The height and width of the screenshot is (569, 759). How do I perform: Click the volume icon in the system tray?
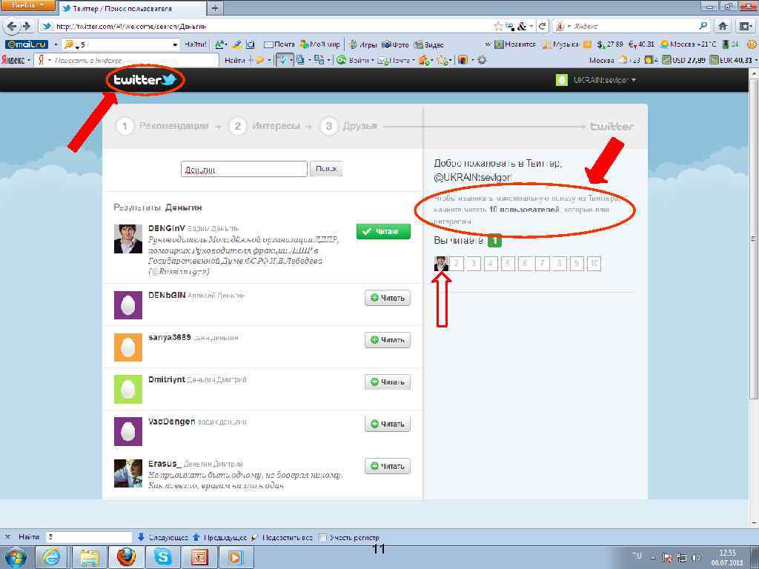pos(697,557)
